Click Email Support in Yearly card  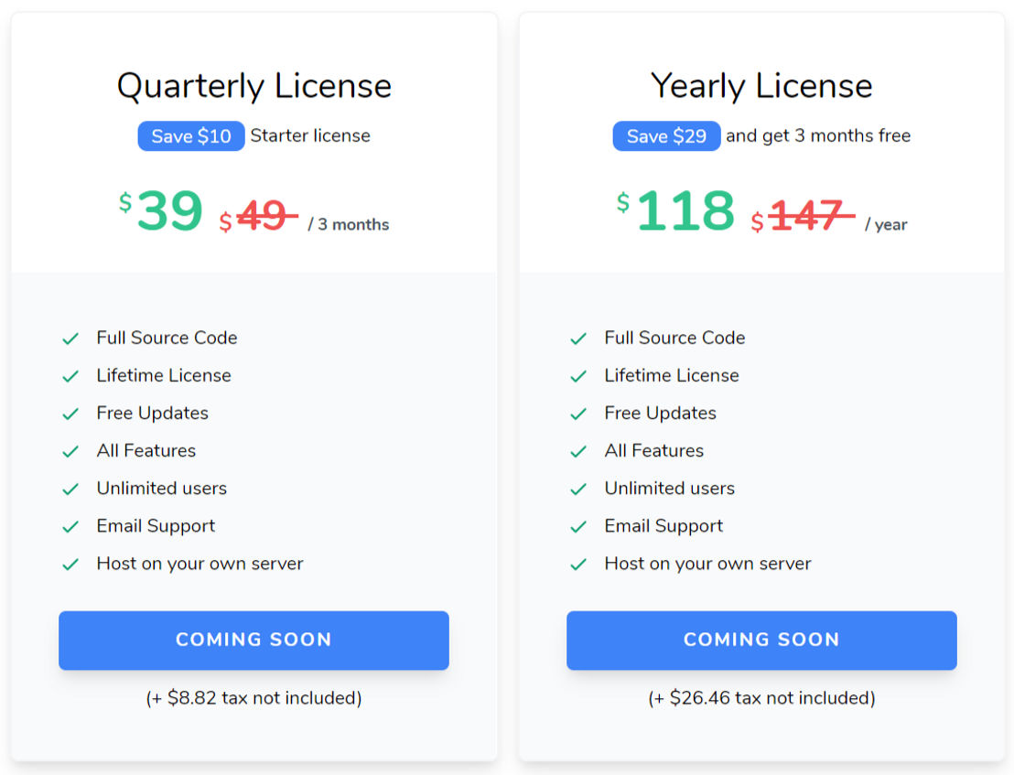point(663,526)
